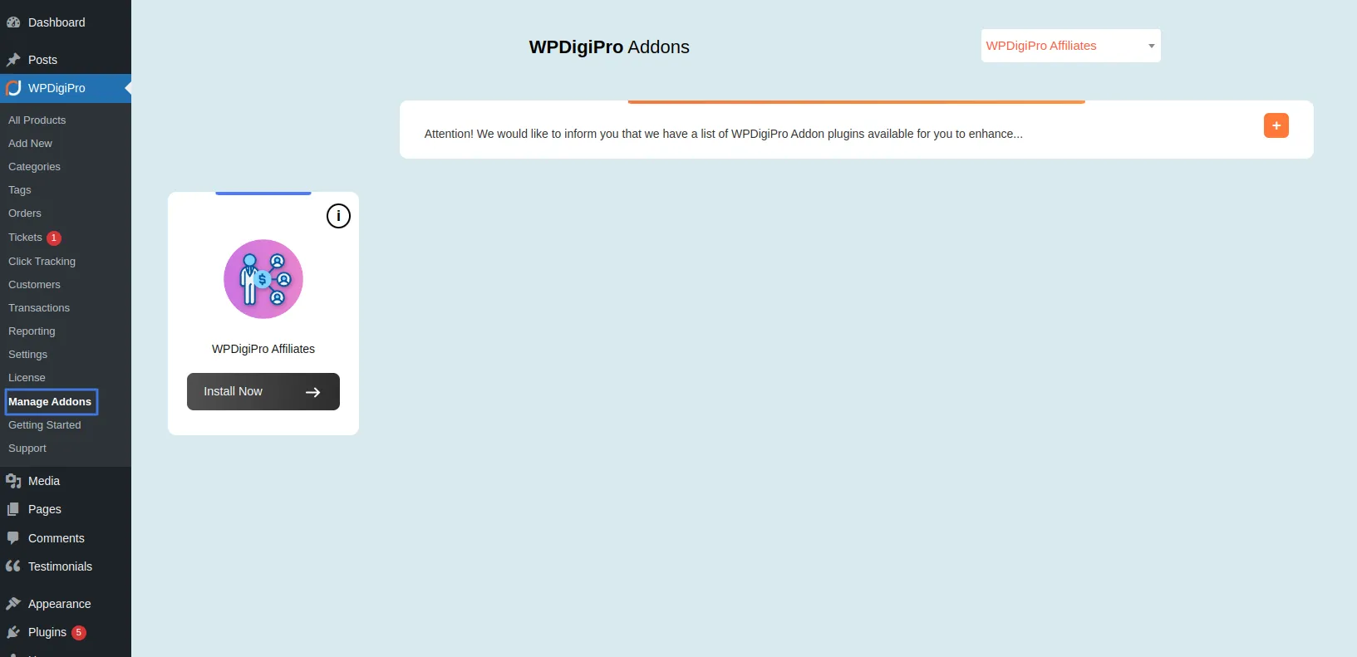Open Tickets submenu item
The image size is (1357, 657).
(25, 238)
